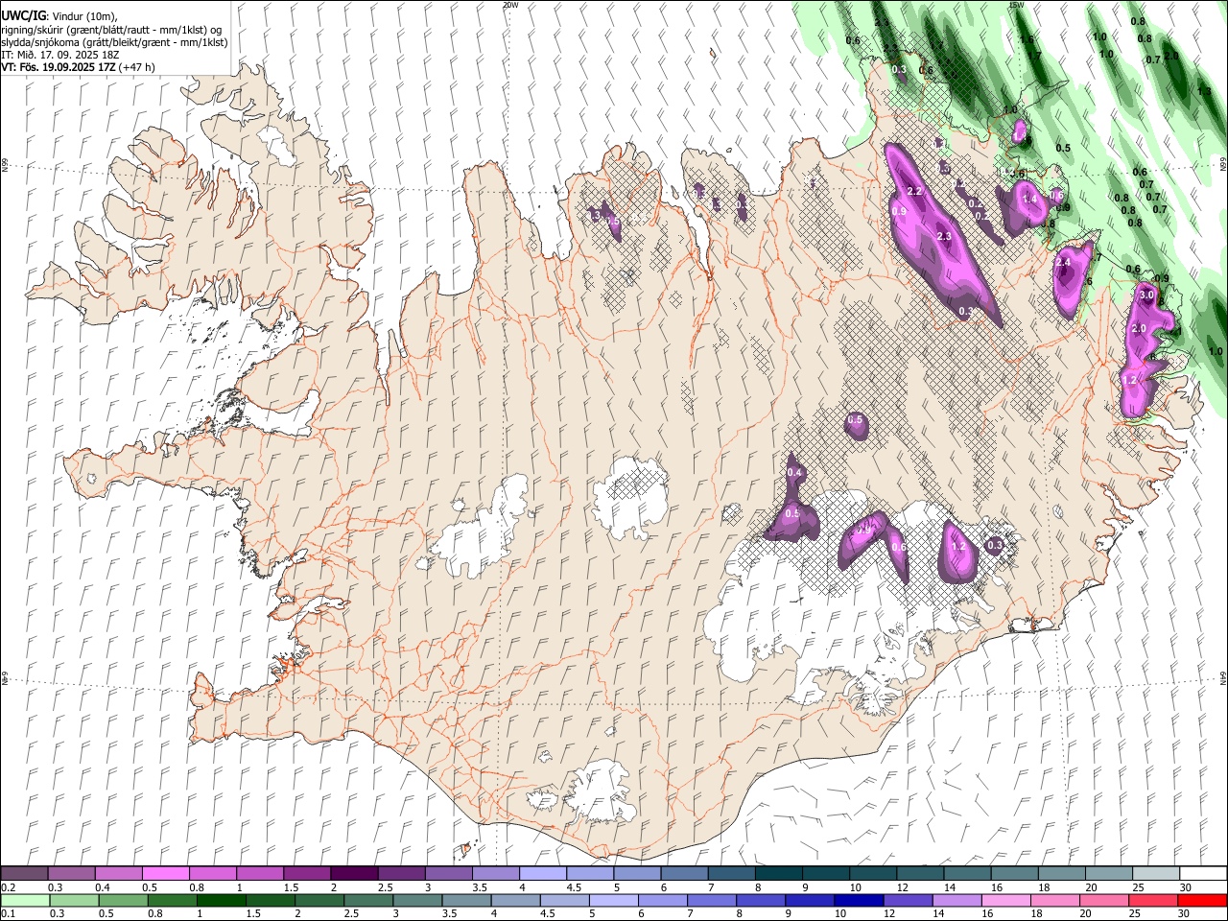Click the dark teal 8–9 snow legend swatch
1228x921 pixels.
point(778,874)
